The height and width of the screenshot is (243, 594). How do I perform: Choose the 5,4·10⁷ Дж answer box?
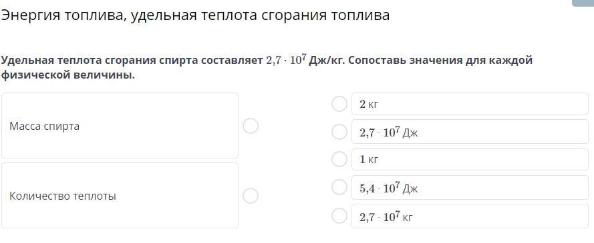click(x=470, y=188)
